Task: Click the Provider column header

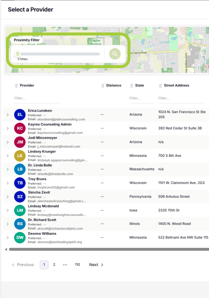Action: coord(27,86)
